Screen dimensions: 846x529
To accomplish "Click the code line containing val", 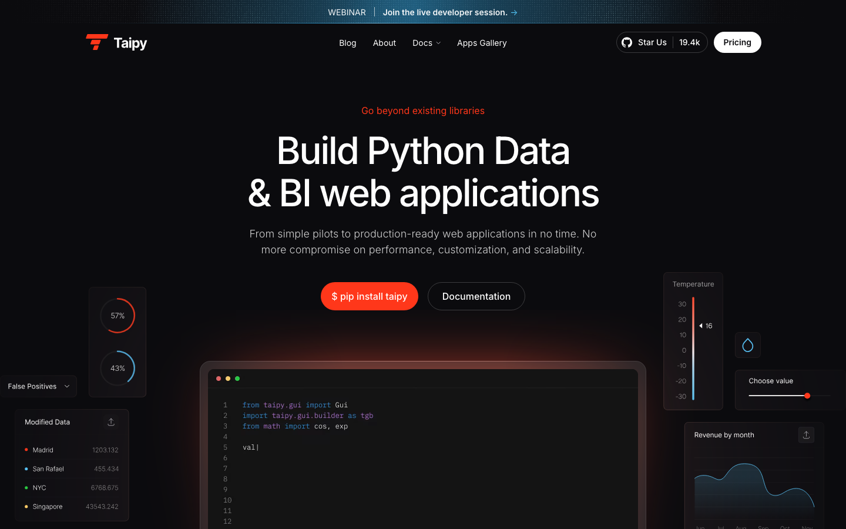I will pos(251,447).
